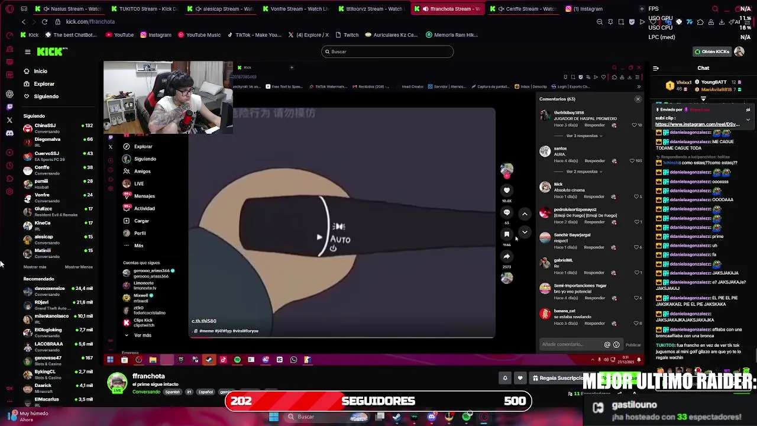Toggle ffranchota notification bell
757x426 pixels.
505,378
